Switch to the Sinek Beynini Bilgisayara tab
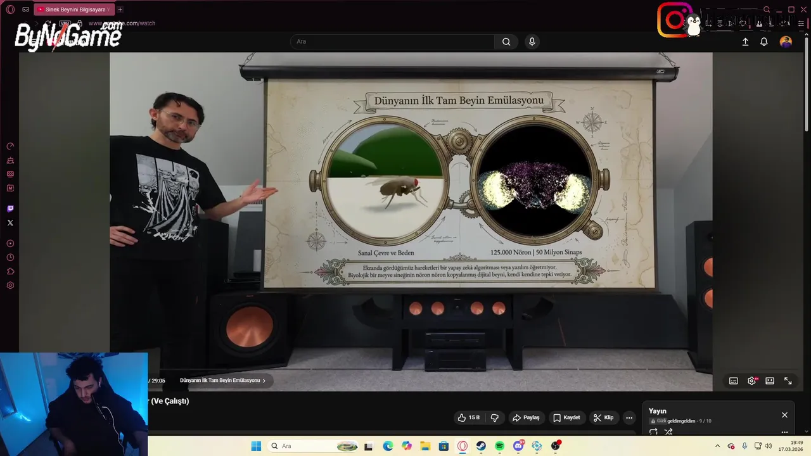Image resolution: width=811 pixels, height=456 pixels. pos(74,9)
